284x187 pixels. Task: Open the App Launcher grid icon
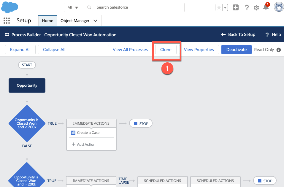pyautogui.click(x=7, y=21)
